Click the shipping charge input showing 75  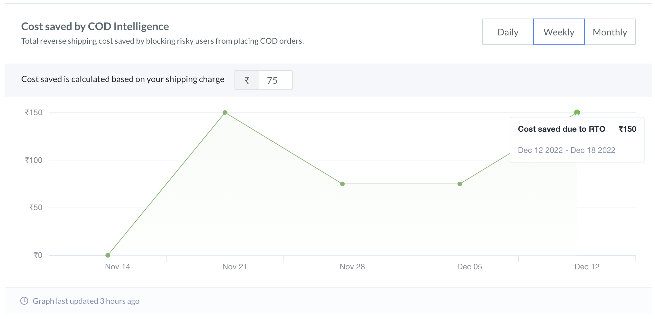point(275,80)
